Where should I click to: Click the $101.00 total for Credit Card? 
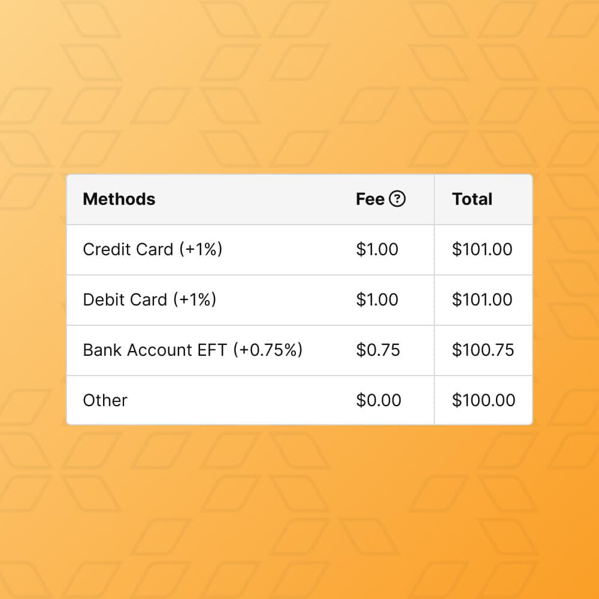[483, 249]
